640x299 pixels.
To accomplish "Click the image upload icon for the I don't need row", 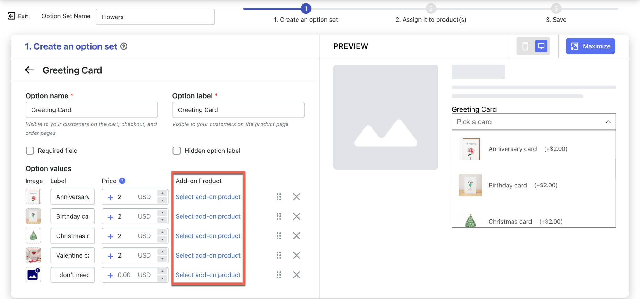I will click(x=33, y=275).
